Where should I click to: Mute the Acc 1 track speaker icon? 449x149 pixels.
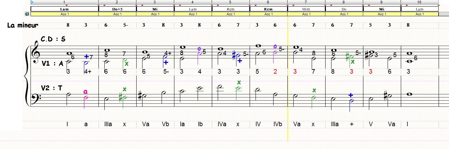click(x=27, y=14)
